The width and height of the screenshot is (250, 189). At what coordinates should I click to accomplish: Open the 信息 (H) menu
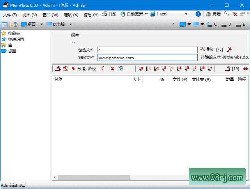click(x=91, y=15)
